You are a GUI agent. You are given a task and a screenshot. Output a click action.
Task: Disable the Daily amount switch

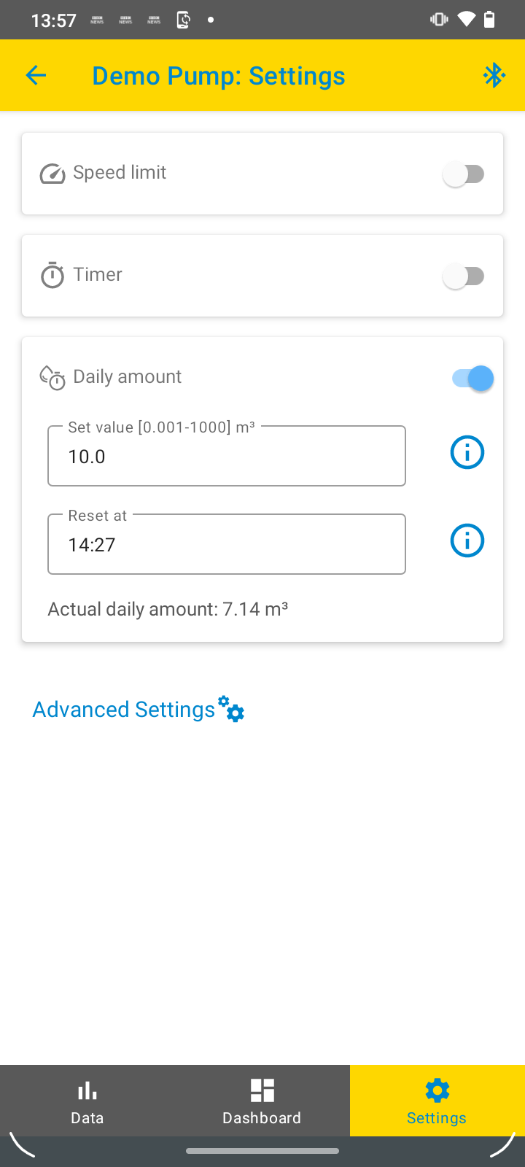point(472,378)
